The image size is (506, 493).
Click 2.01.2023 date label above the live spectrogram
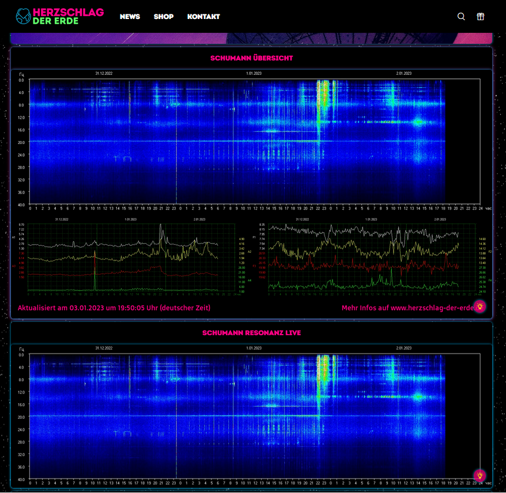(403, 348)
